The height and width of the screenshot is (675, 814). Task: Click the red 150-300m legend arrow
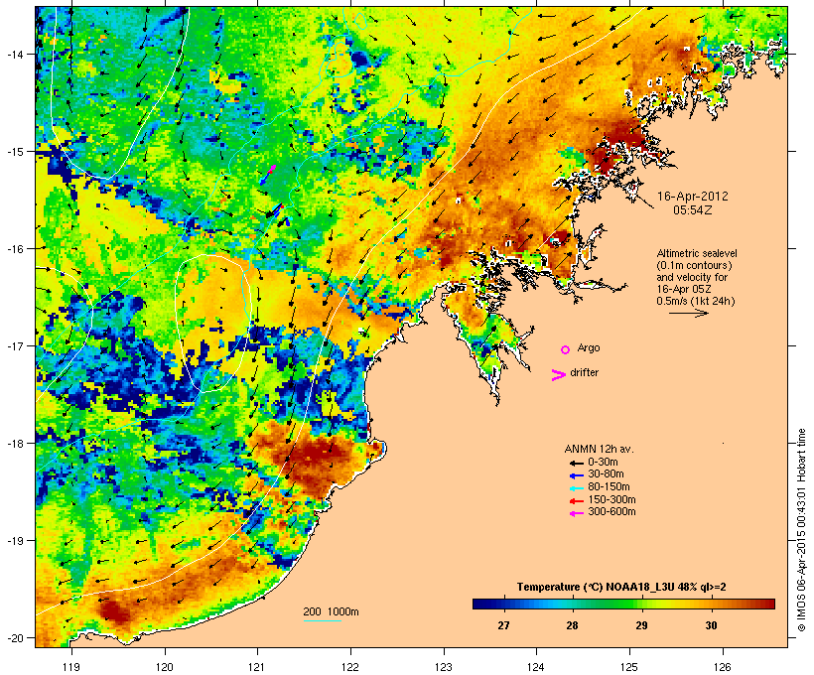[576, 500]
